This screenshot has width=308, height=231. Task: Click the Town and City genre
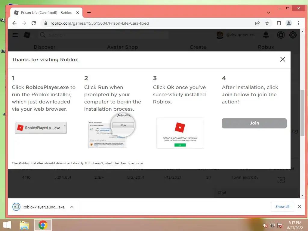(245, 177)
